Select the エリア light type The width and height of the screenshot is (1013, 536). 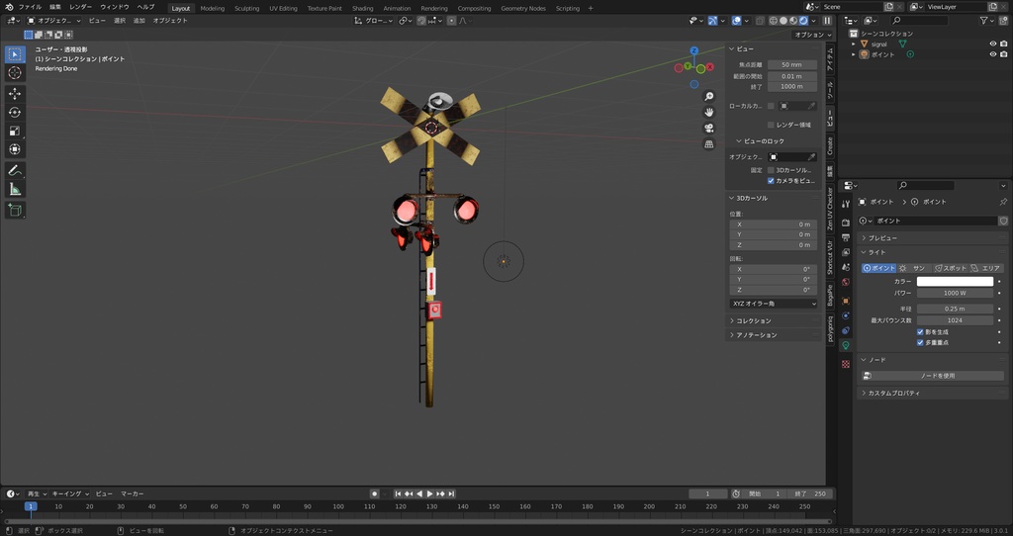pyautogui.click(x=986, y=268)
